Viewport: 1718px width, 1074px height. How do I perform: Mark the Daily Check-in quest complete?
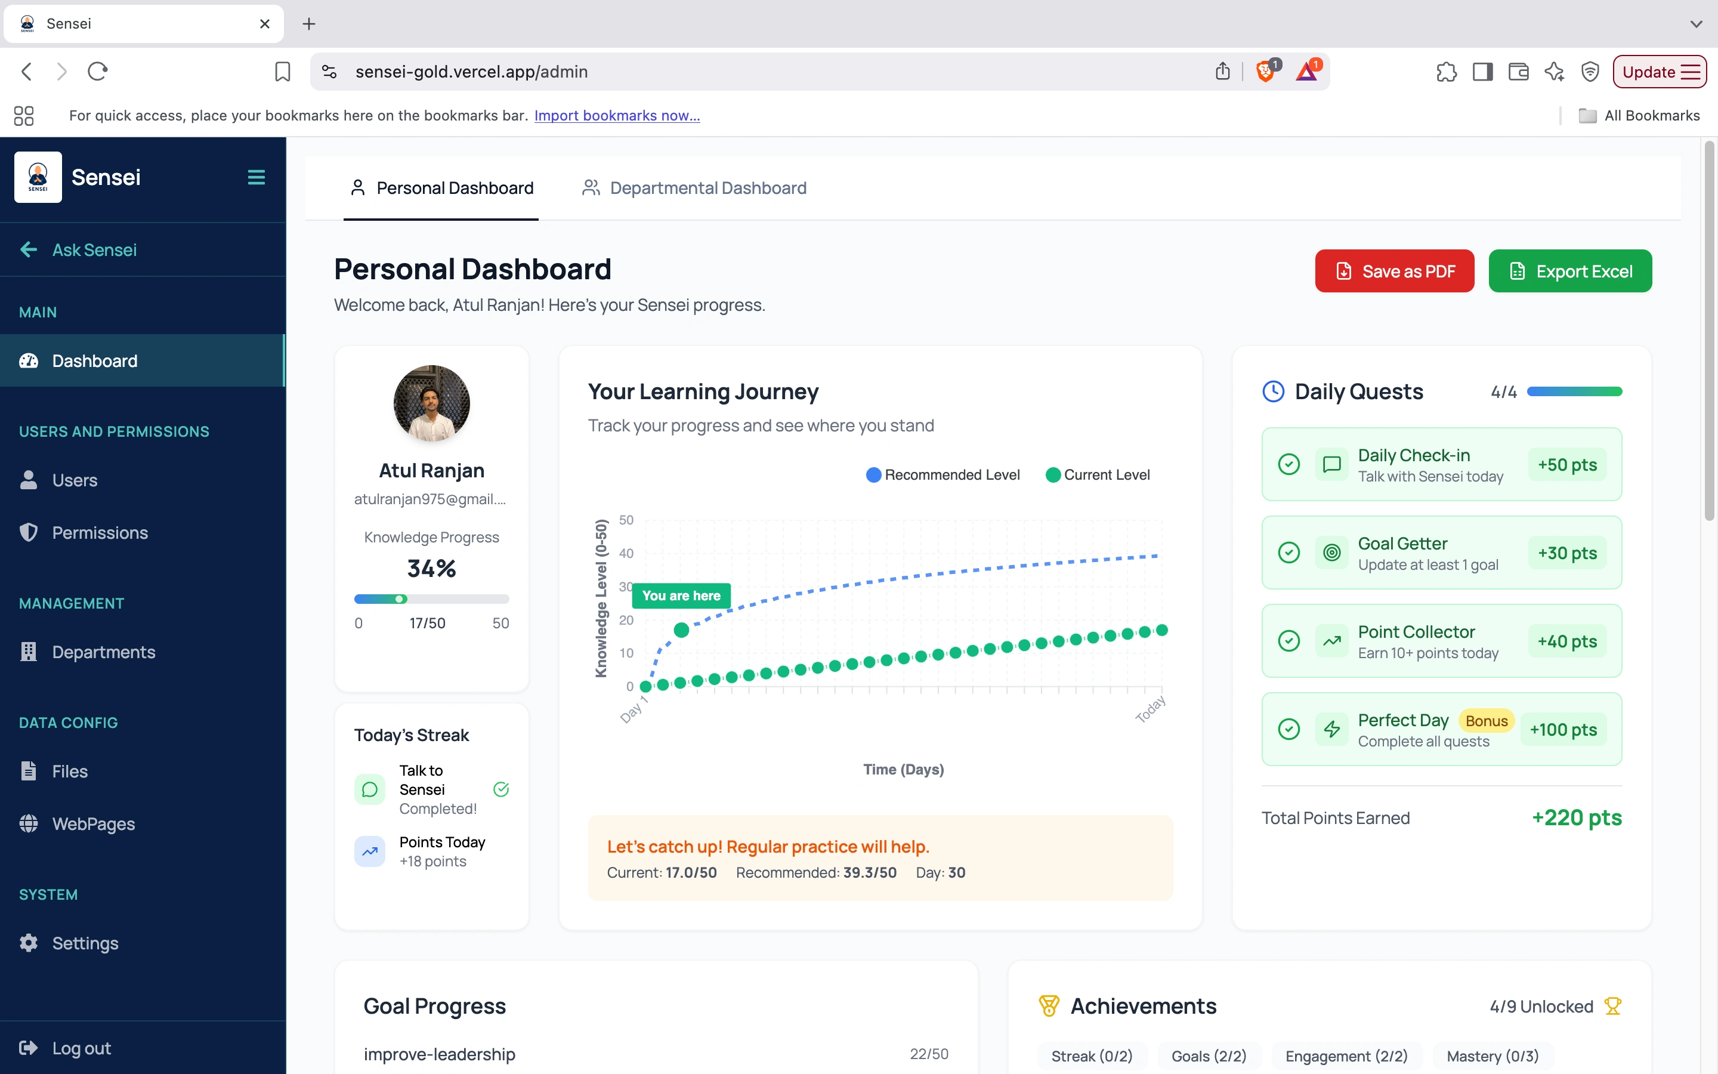[x=1288, y=464]
